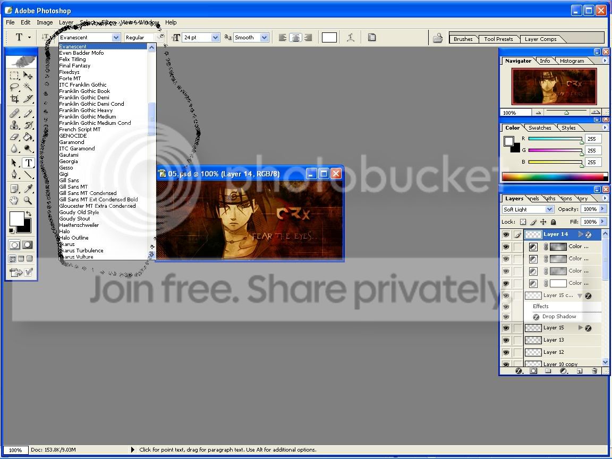Image resolution: width=612 pixels, height=459 pixels.
Task: Open the character and paragraph palettes
Action: (x=372, y=38)
